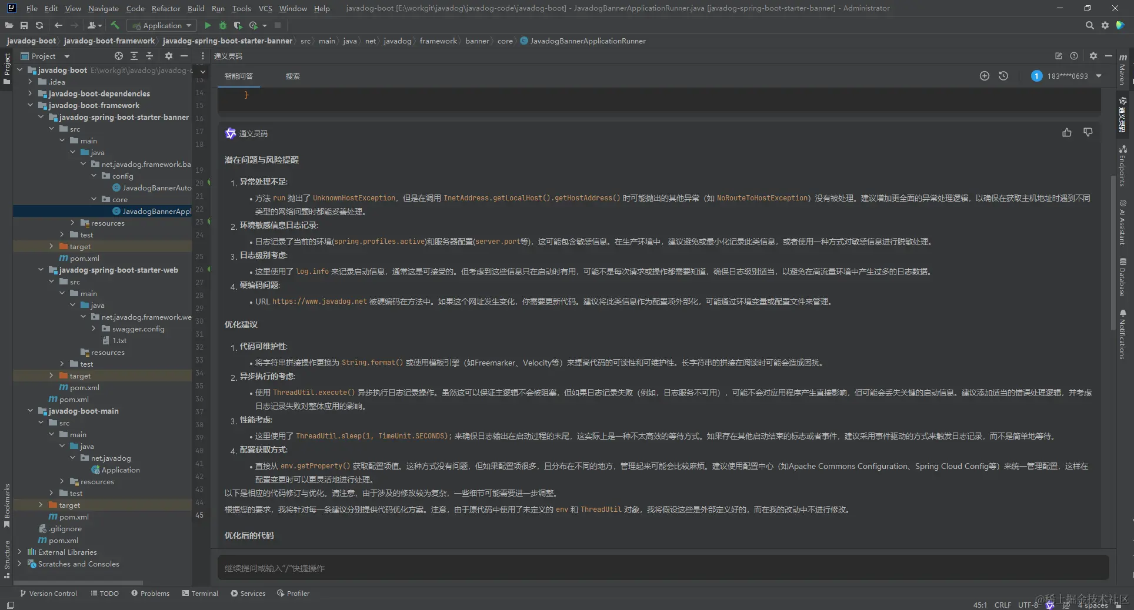Open the feedback edit icon in the 通义灵码 panel
Image resolution: width=1134 pixels, height=610 pixels.
(1059, 56)
